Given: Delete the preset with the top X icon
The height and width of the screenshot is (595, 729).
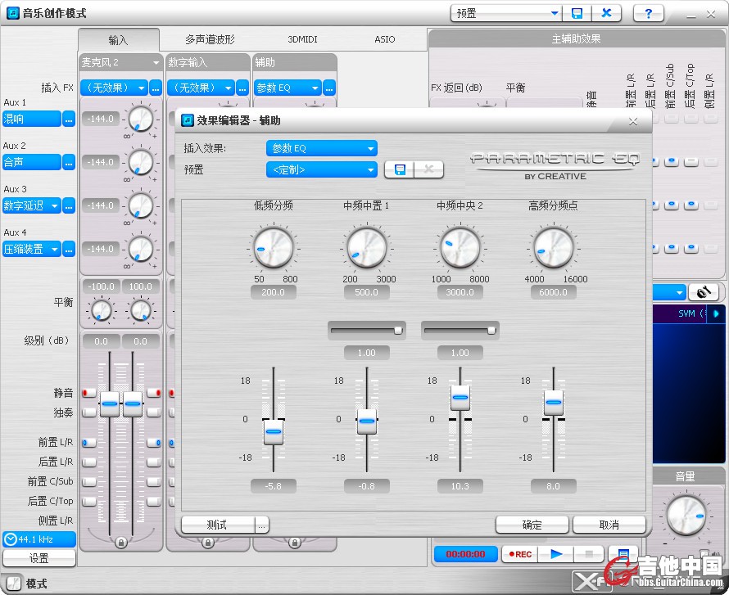Looking at the screenshot, I should (606, 13).
